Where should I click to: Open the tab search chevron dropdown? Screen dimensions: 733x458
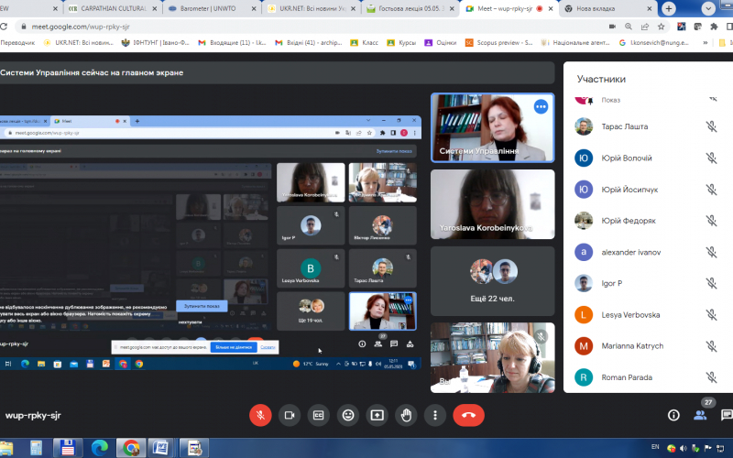coord(708,8)
